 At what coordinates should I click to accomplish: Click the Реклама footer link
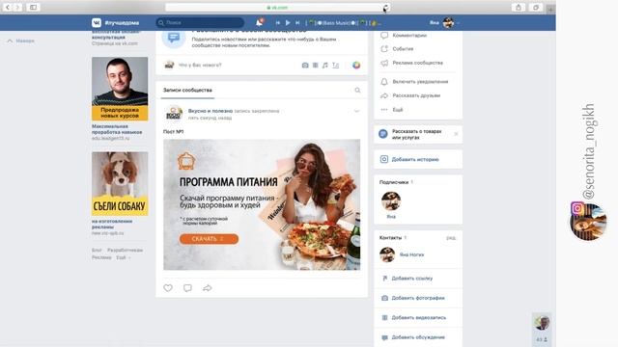(101, 257)
